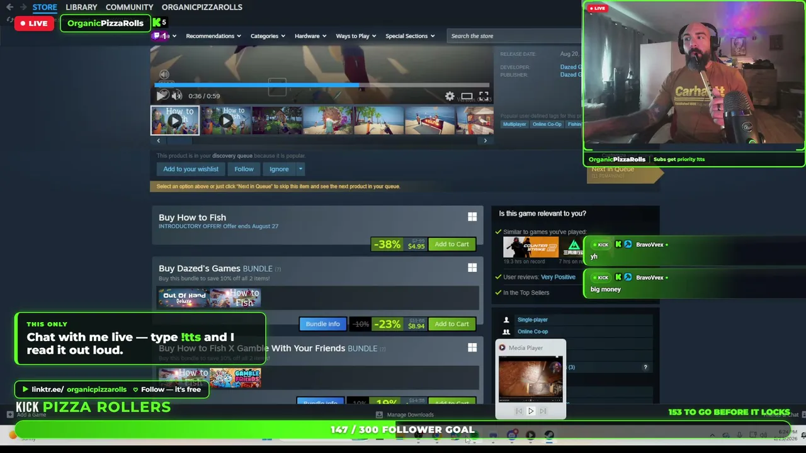Open the STORE tab
This screenshot has height=453, width=806.
coord(45,7)
